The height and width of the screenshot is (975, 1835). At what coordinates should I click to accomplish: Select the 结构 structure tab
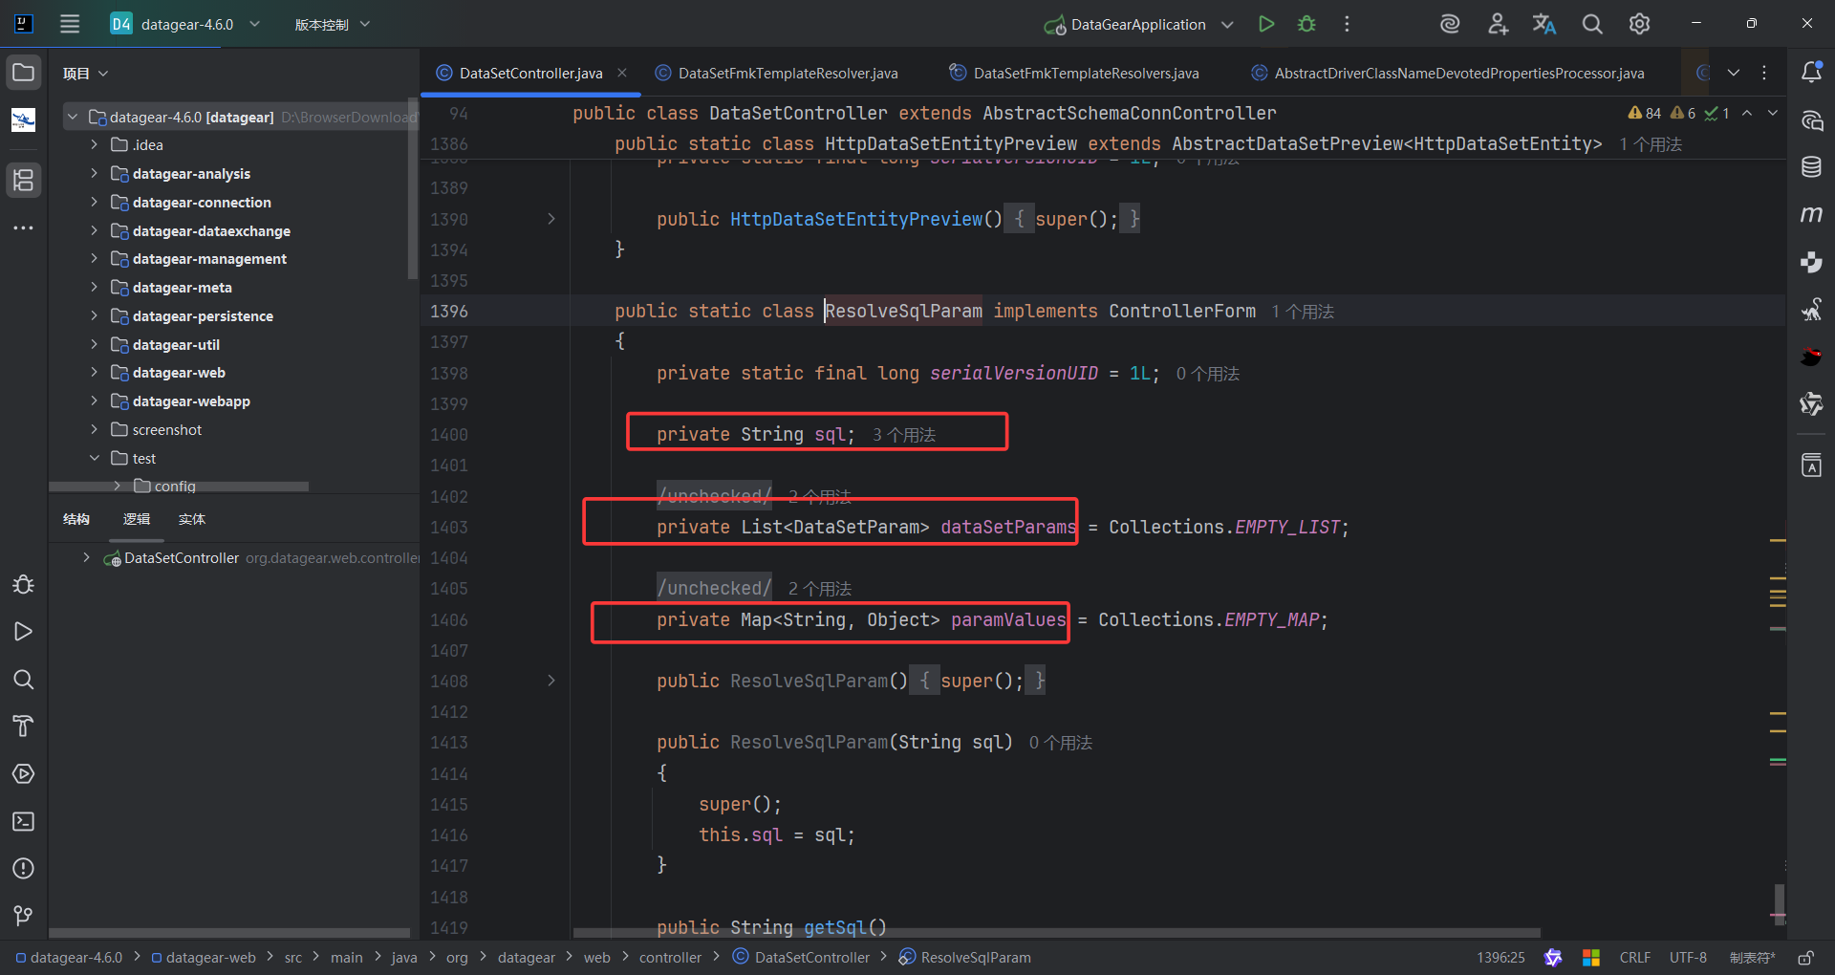76,519
